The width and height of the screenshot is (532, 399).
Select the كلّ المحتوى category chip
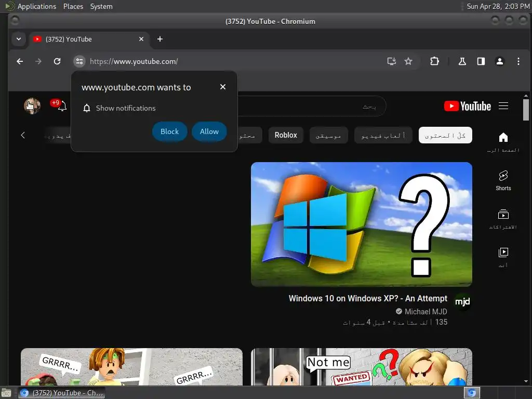(445, 136)
